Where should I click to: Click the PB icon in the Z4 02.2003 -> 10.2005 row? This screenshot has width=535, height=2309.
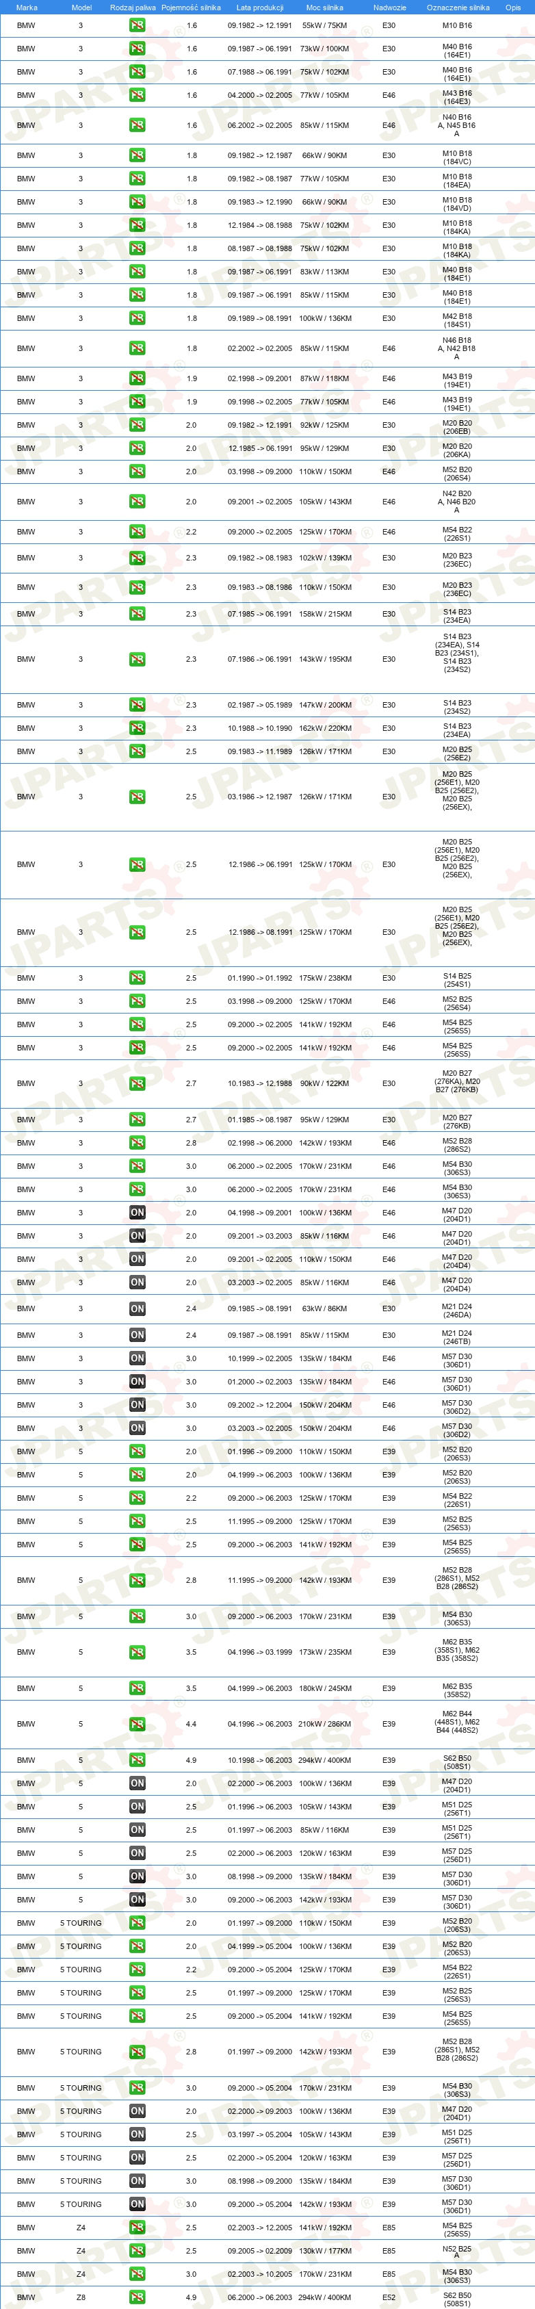point(137,2274)
